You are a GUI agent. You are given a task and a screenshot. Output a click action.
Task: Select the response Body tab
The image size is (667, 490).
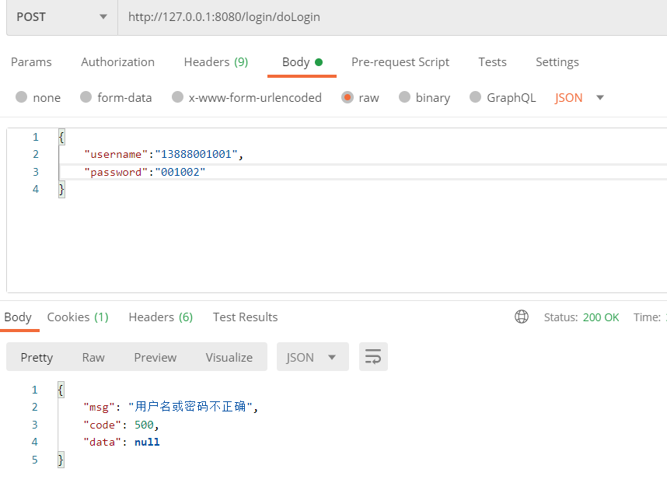(18, 317)
